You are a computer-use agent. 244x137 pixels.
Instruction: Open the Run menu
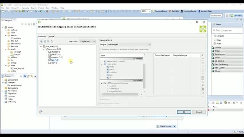(x=48, y=8)
